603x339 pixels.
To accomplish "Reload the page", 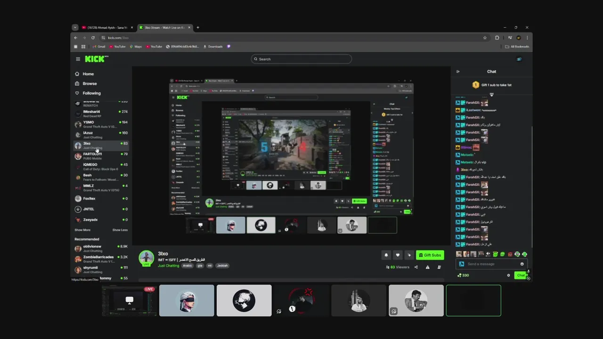I will [93, 38].
